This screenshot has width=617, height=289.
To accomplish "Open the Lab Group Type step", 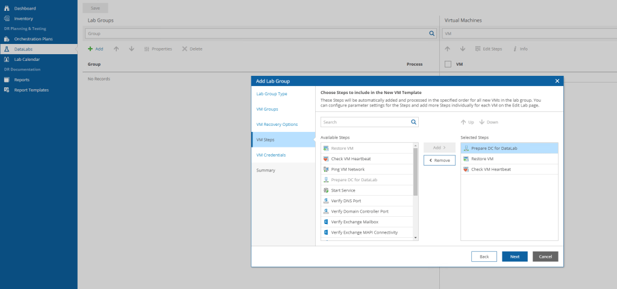I will point(272,94).
